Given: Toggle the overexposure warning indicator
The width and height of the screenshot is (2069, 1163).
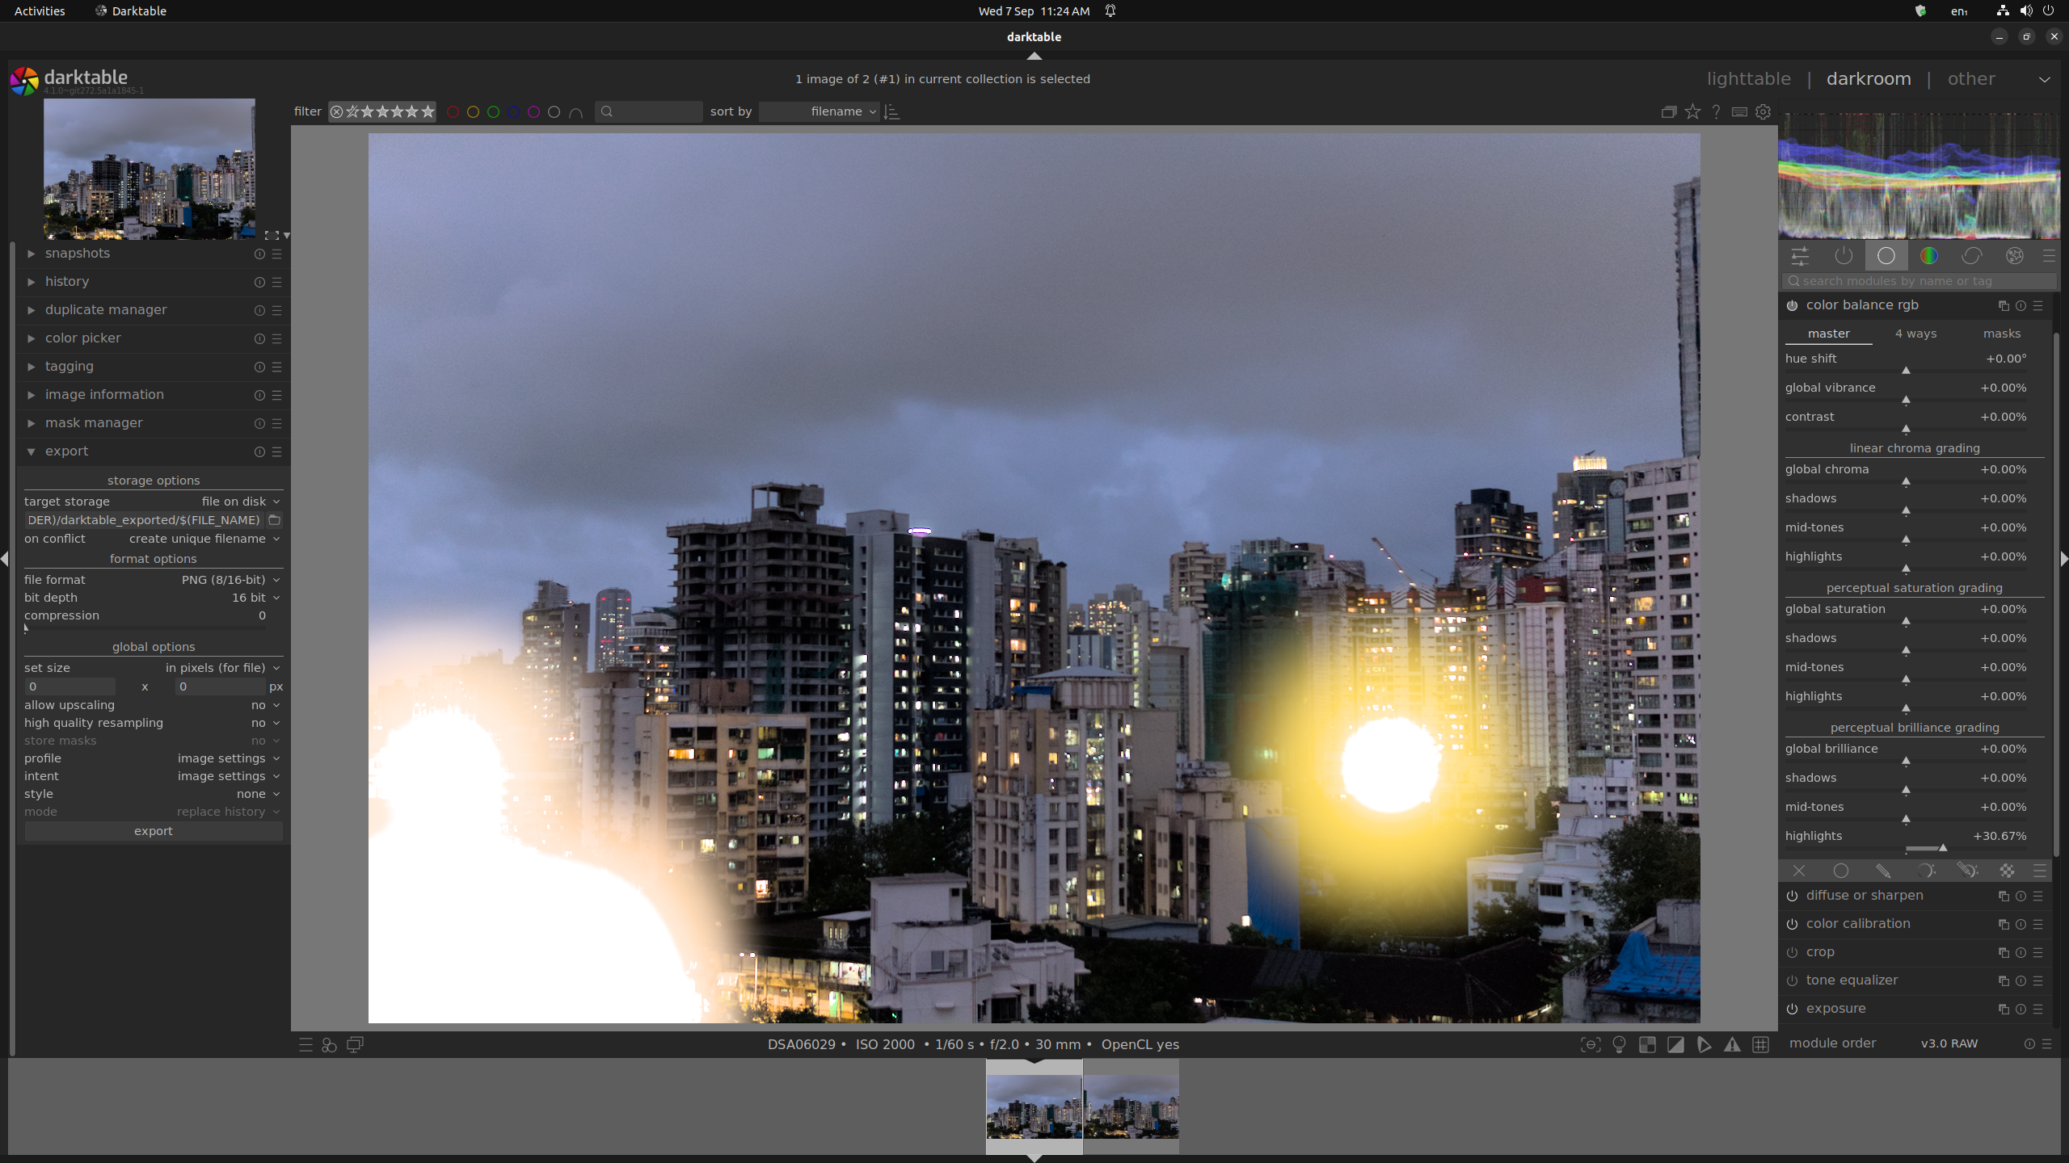Looking at the screenshot, I should pyautogui.click(x=1675, y=1044).
